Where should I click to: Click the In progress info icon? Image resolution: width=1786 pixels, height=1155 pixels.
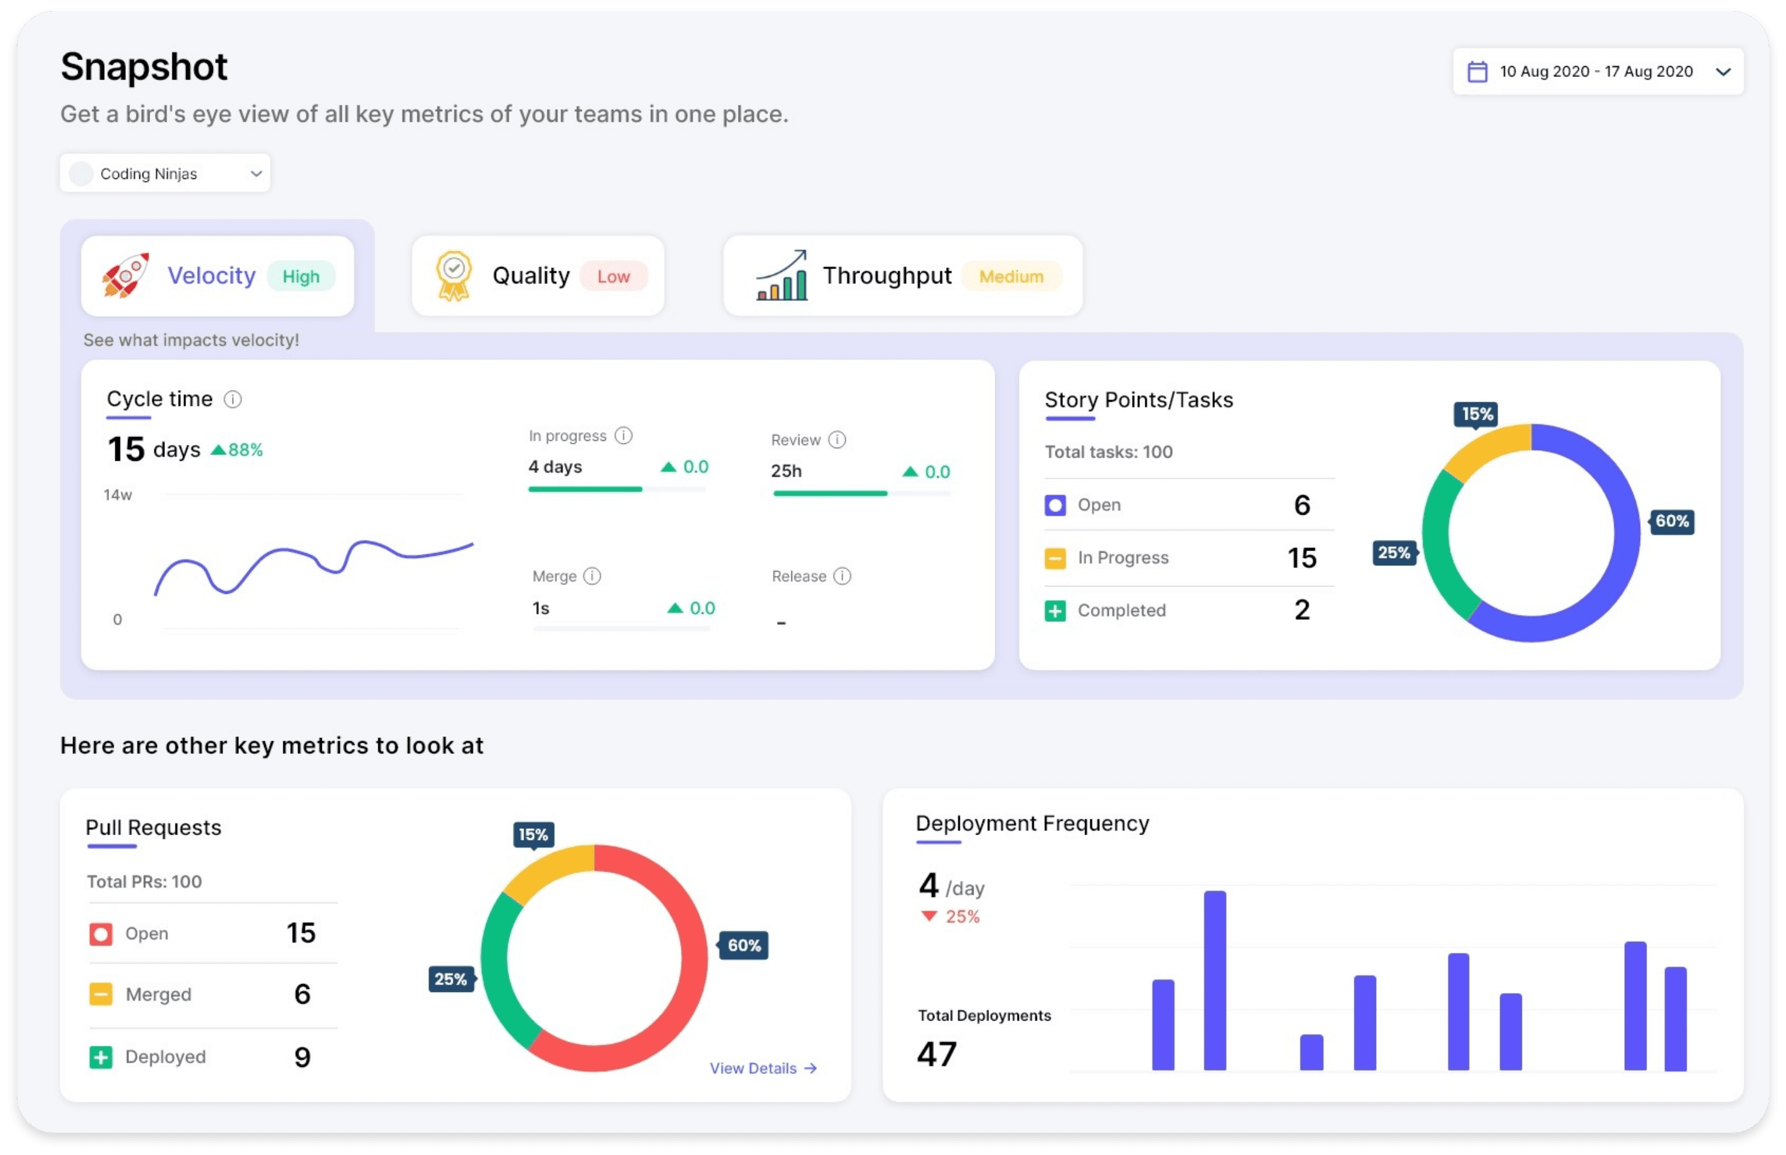pyautogui.click(x=623, y=436)
